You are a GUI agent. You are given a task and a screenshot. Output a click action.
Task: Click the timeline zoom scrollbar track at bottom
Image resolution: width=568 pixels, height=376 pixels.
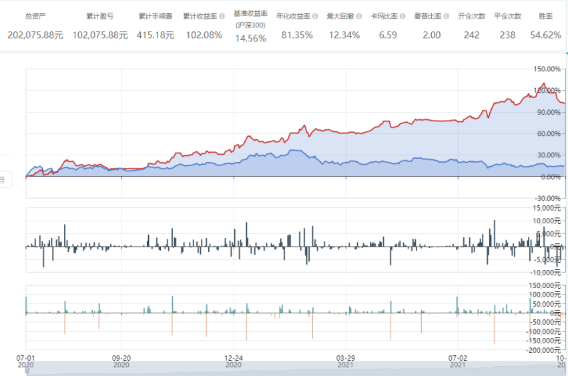pos(294,369)
